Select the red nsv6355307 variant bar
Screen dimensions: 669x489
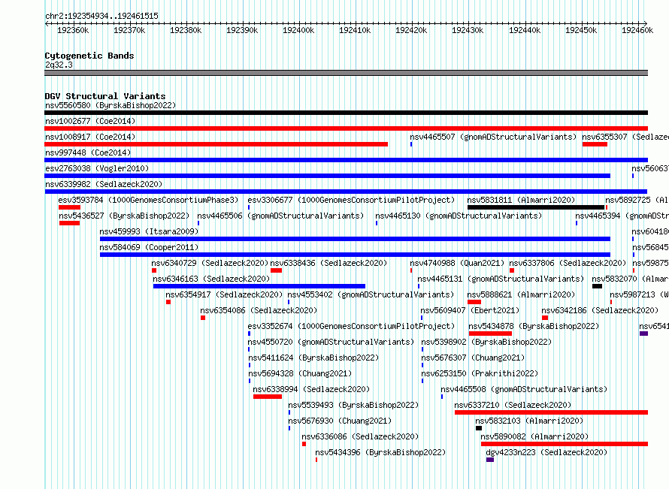click(x=595, y=144)
